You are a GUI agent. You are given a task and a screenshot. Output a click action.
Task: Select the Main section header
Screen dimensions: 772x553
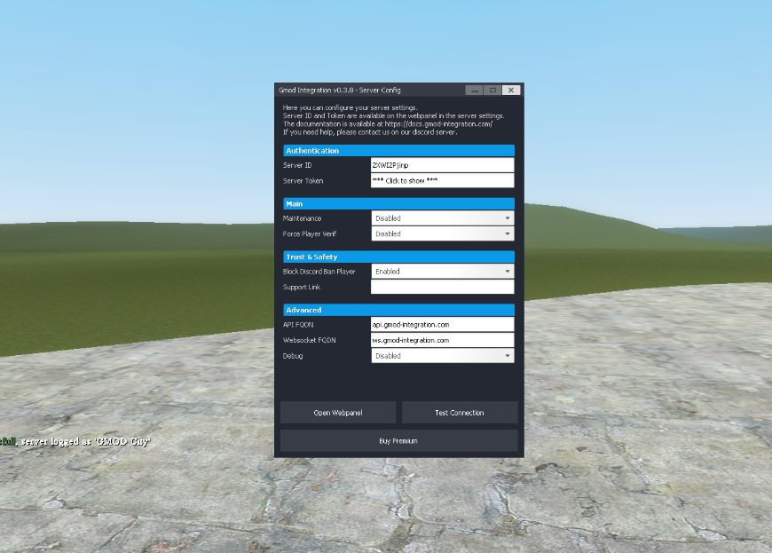398,204
